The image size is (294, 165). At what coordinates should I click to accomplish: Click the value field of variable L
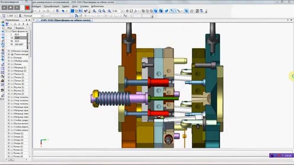coord(20,34)
